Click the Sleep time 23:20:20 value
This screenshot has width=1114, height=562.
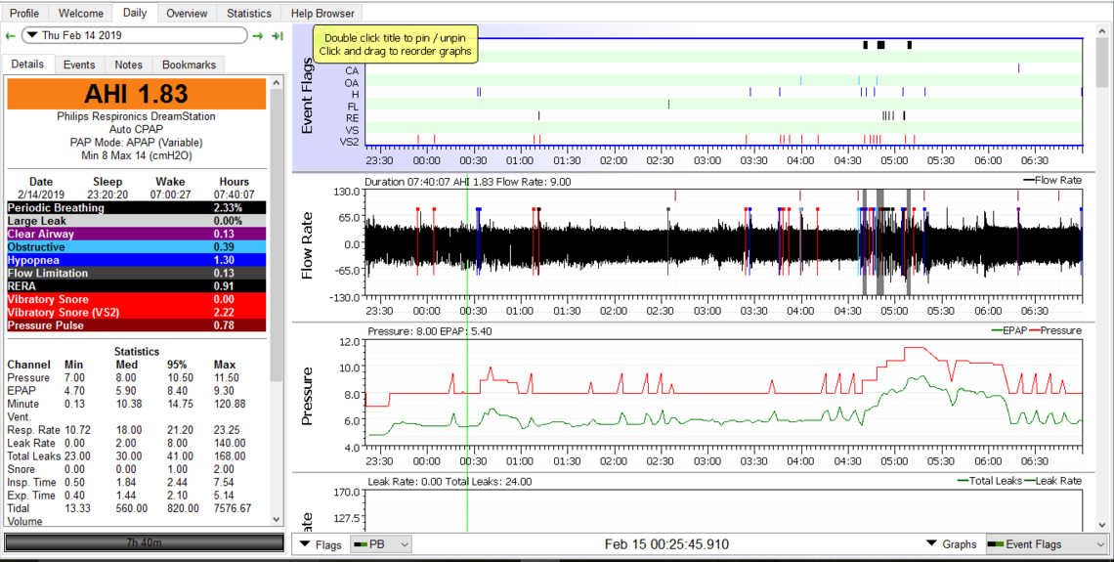tap(108, 194)
